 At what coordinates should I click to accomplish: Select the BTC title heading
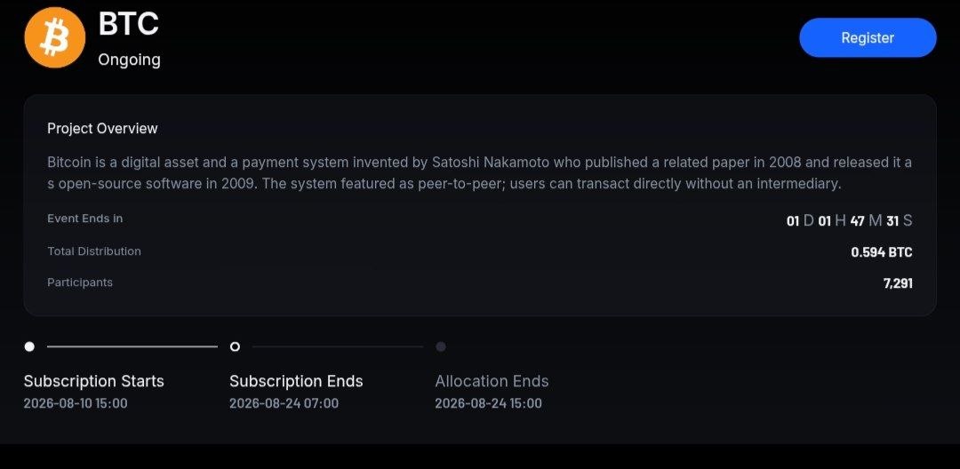[x=129, y=25]
